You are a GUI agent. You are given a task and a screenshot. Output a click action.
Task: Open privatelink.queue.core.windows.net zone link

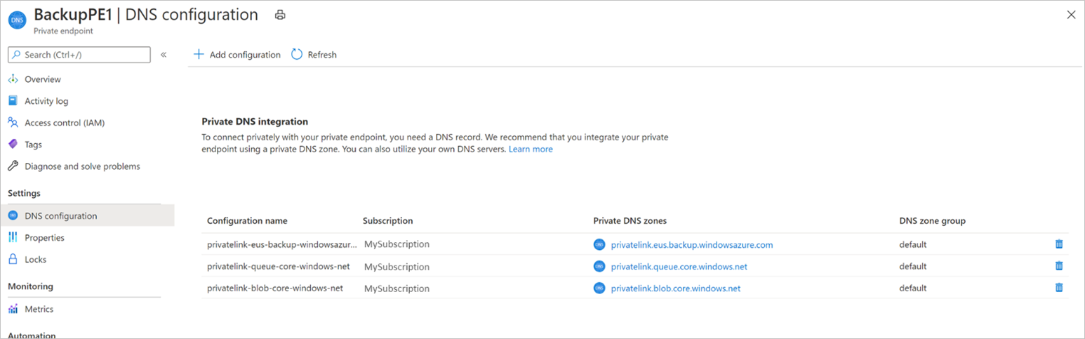pos(679,267)
